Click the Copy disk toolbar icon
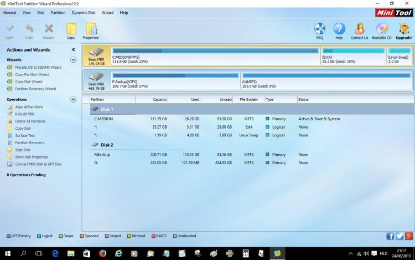415x260 pixels. (x=71, y=29)
